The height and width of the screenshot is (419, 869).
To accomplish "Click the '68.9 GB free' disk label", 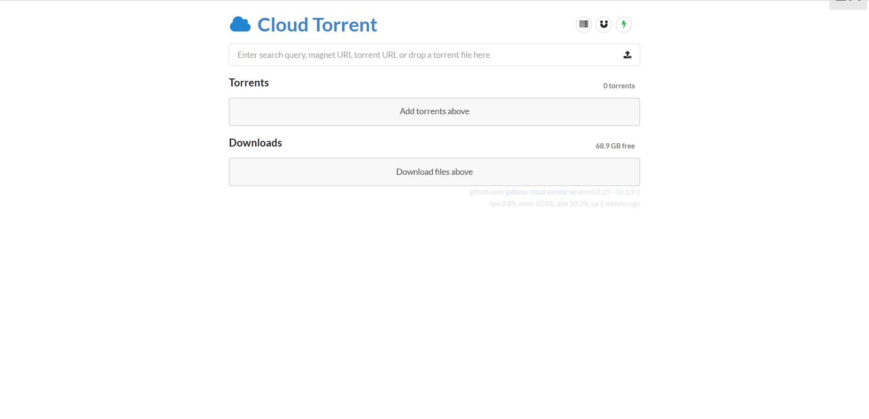I will 615,146.
